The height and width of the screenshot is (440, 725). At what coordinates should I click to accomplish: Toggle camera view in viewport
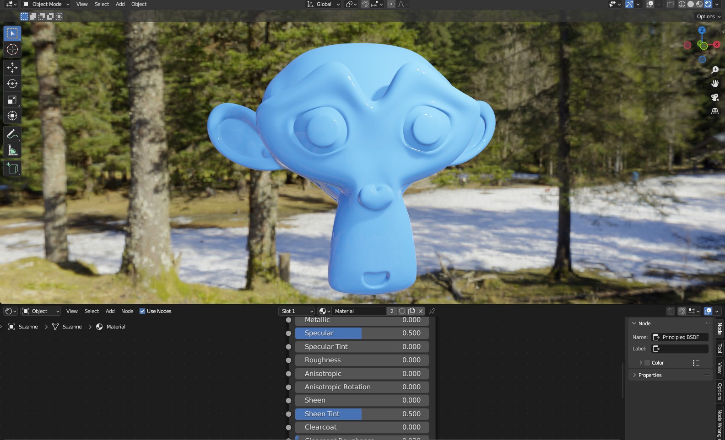pyautogui.click(x=714, y=97)
